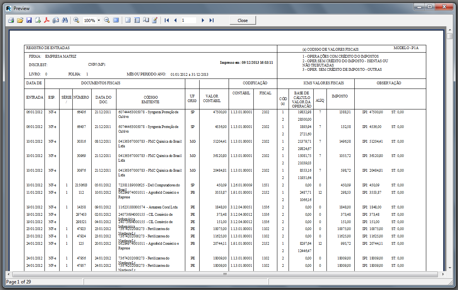
Task: Click the 'OBSERVAÇÃO' column header
Action: tap(389, 83)
